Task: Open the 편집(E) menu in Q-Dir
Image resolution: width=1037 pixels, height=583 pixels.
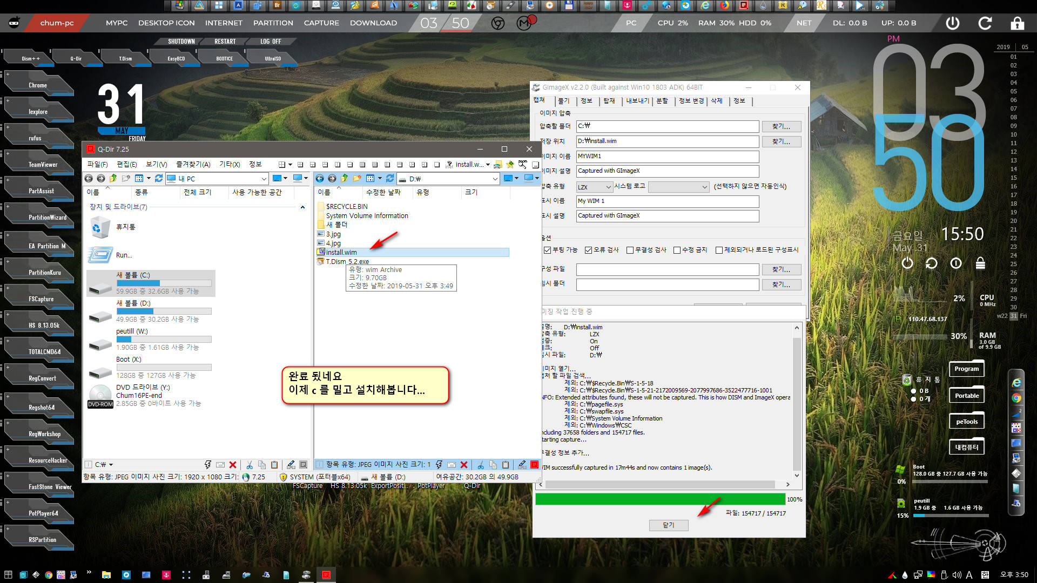Action: coord(126,164)
